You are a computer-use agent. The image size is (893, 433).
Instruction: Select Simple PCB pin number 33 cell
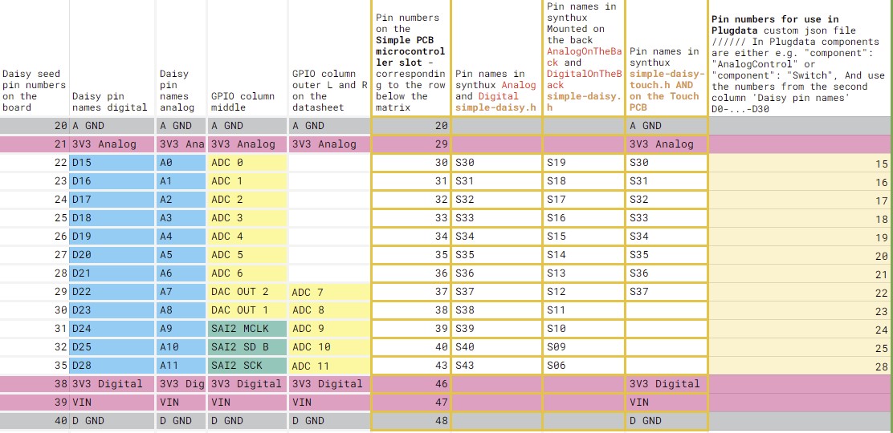click(410, 218)
